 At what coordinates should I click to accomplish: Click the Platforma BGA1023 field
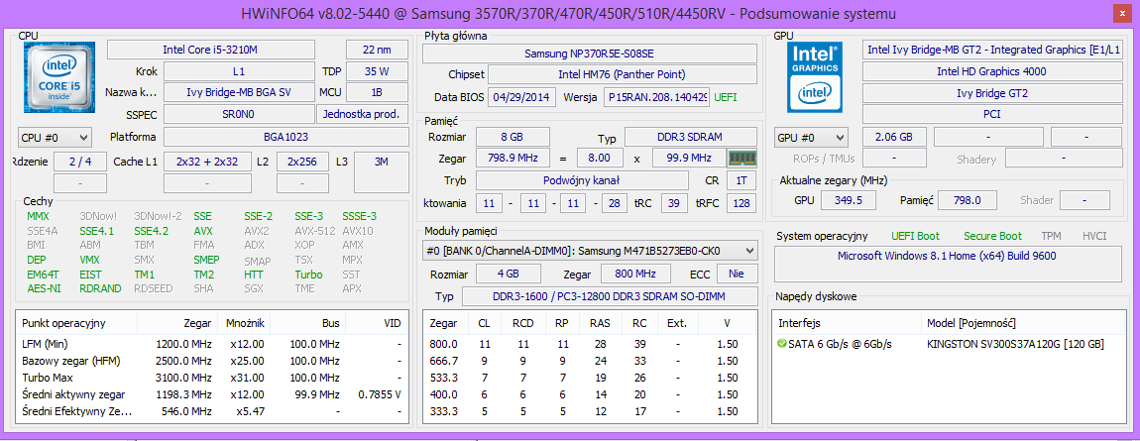coord(285,137)
